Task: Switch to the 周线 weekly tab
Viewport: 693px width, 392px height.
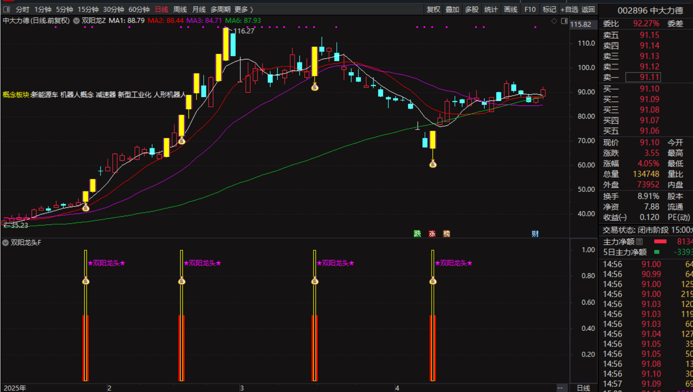Action: [x=180, y=9]
